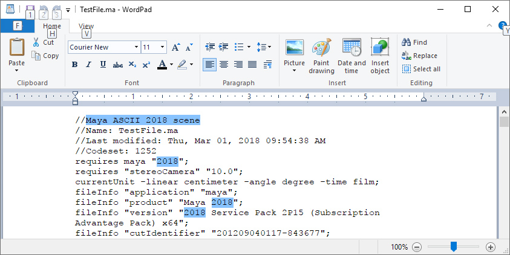Click the vertical scrollbar thumb
Image resolution: width=510 pixels, height=255 pixels.
point(504,122)
